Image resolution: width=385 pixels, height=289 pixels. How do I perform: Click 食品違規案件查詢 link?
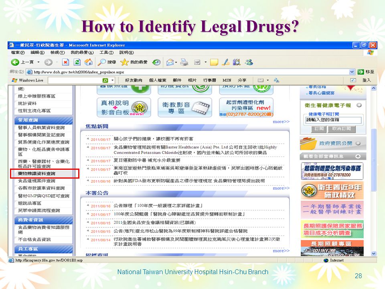tap(36, 181)
